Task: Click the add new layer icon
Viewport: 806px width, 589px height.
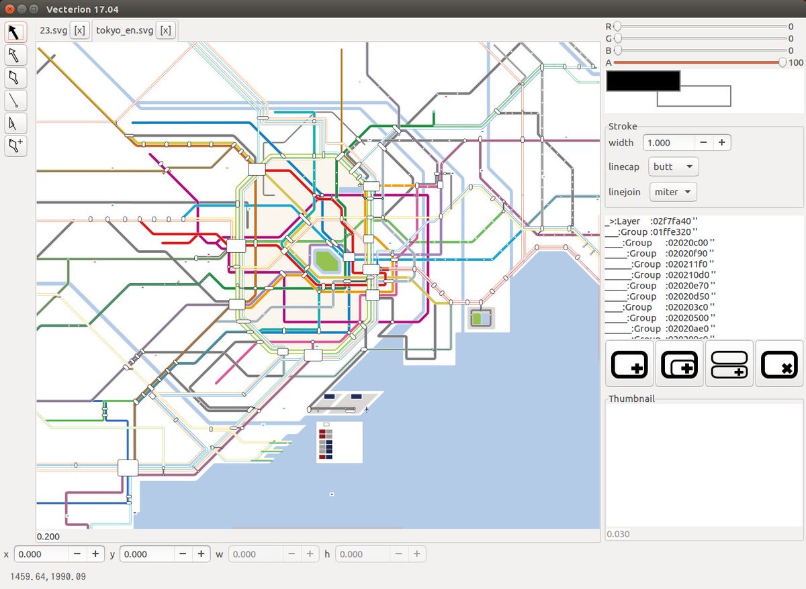Action: [x=629, y=364]
